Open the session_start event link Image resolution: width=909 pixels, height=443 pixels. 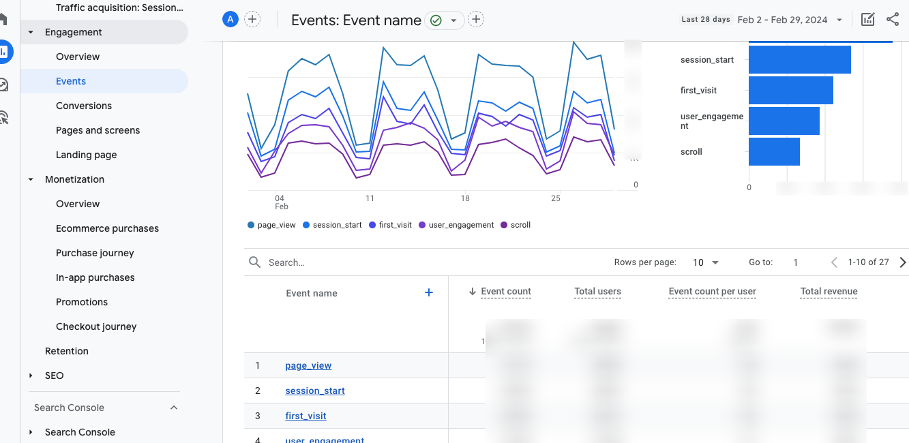[315, 391]
